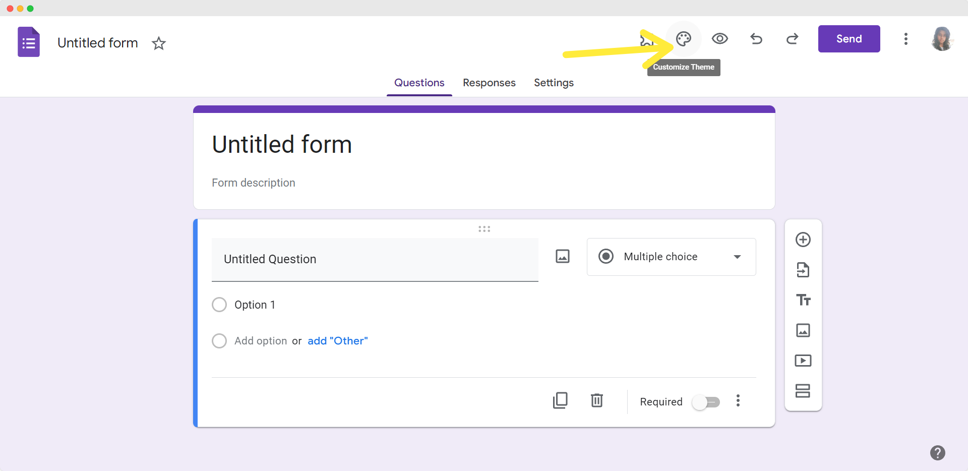Add title and description from sidebar

pyautogui.click(x=803, y=300)
